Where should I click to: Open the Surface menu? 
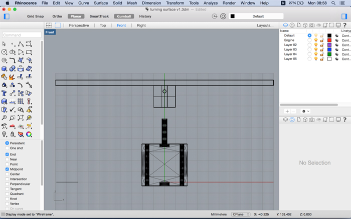pyautogui.click(x=101, y=3)
